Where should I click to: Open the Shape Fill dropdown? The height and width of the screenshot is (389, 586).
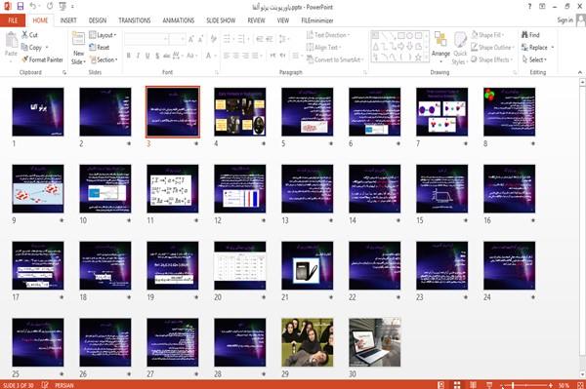pos(487,35)
